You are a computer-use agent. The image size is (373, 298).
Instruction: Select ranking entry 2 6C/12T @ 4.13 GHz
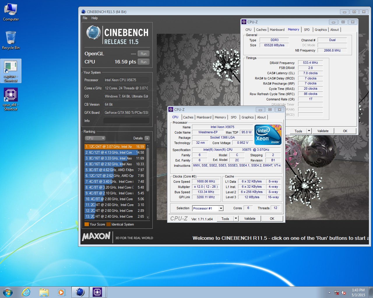[115, 152]
